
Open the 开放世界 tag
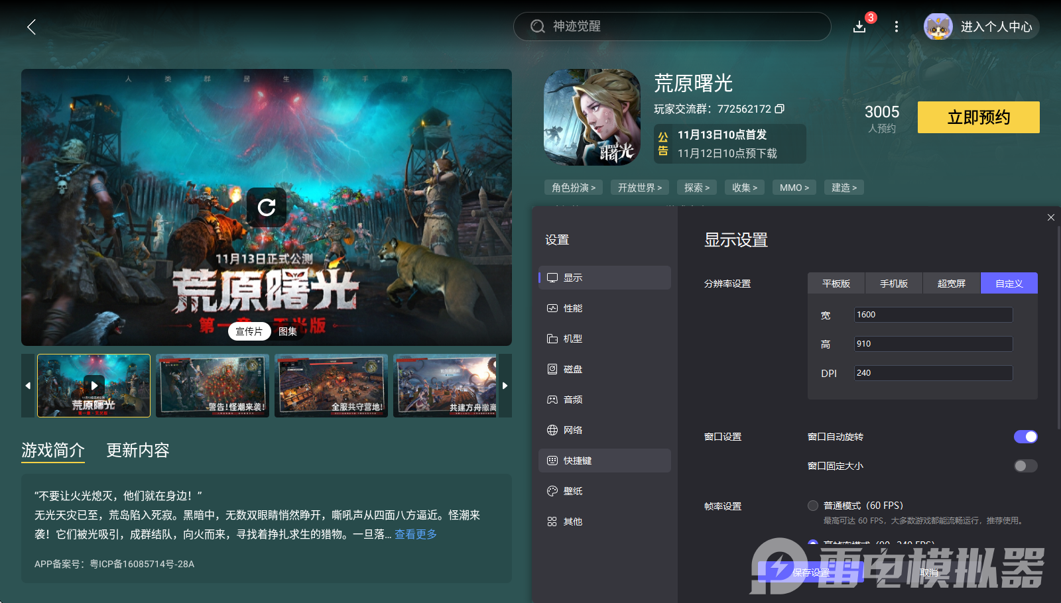[640, 188]
